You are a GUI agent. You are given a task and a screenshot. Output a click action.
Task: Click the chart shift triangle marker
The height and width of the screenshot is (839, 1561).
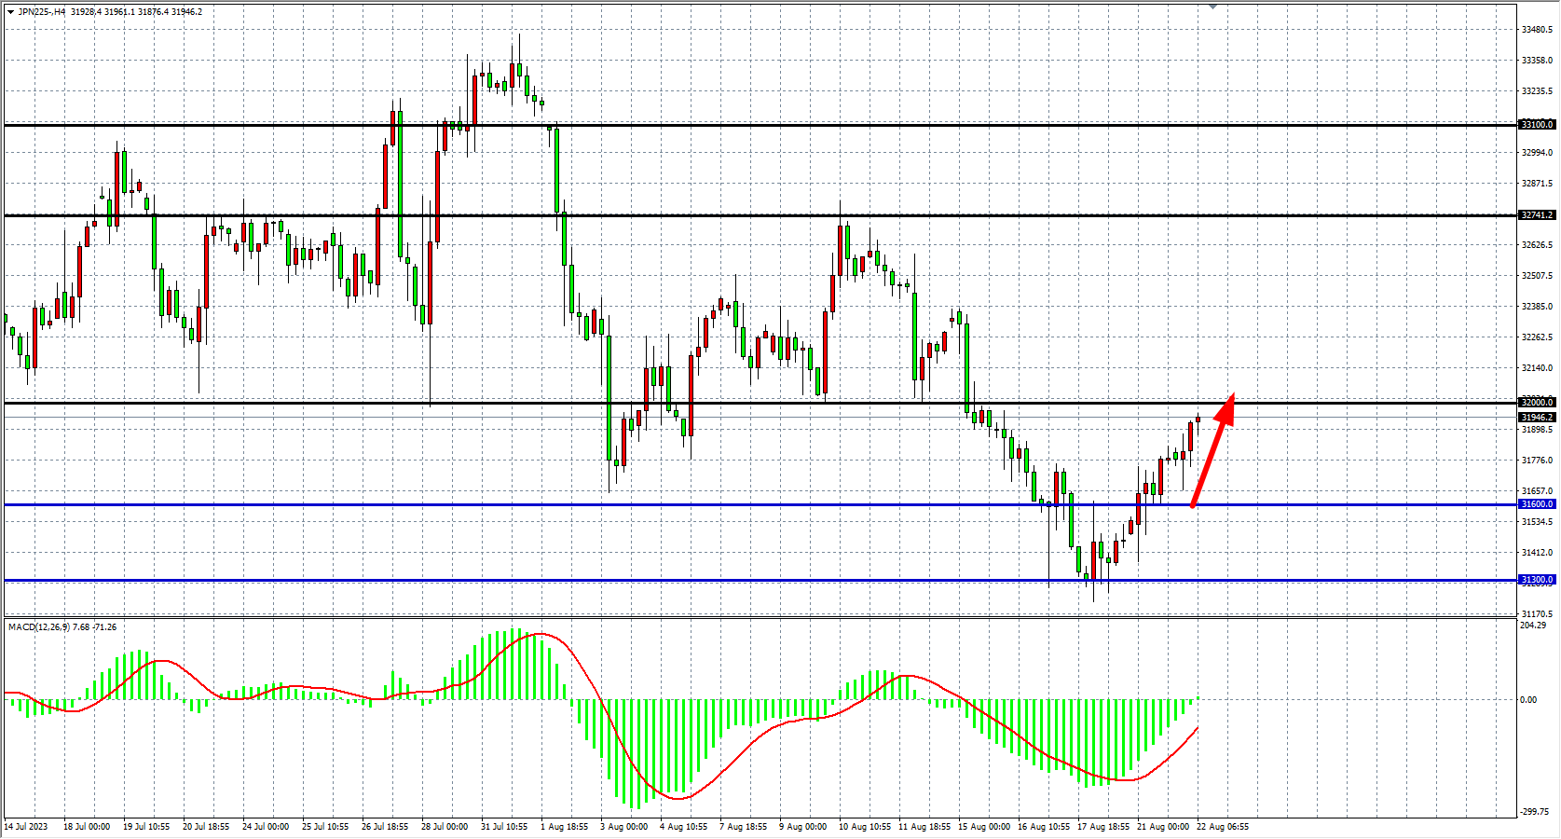[x=1212, y=7]
